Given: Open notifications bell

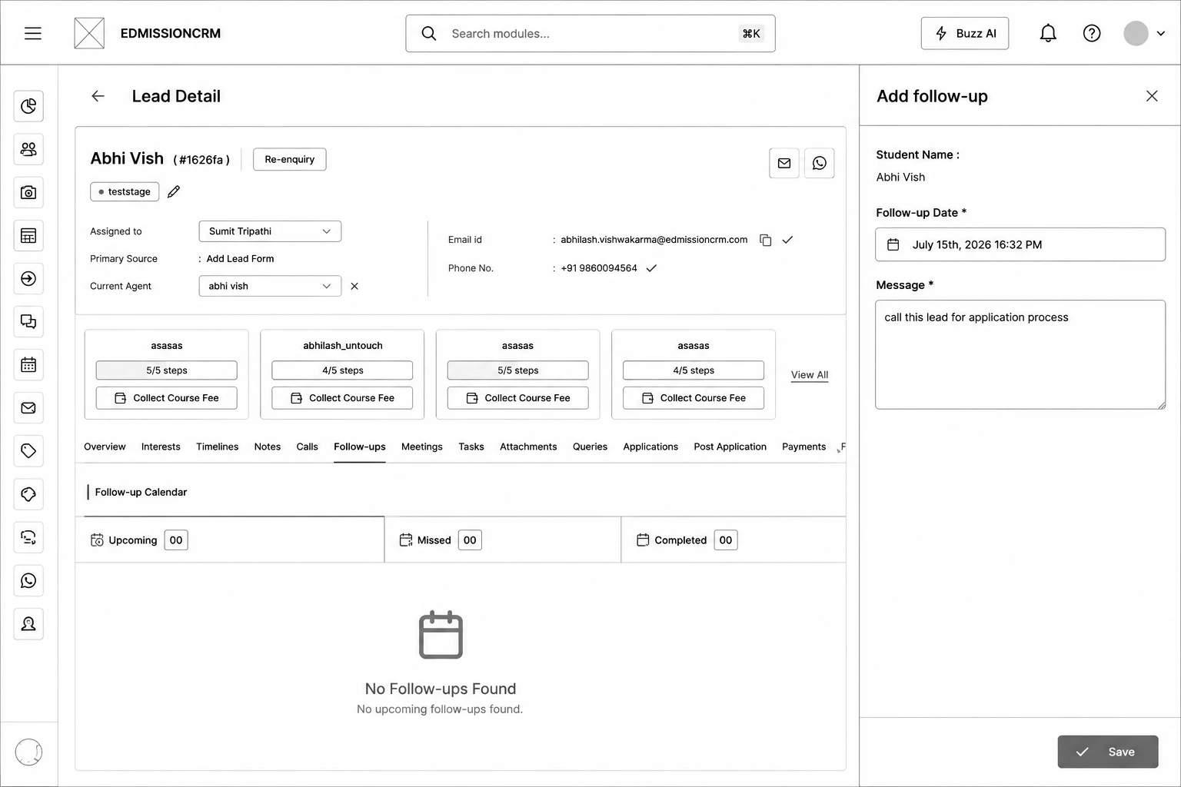Looking at the screenshot, I should coord(1048,33).
